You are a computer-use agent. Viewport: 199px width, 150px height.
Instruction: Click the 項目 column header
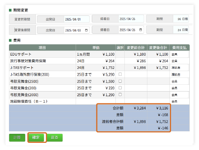42,48
